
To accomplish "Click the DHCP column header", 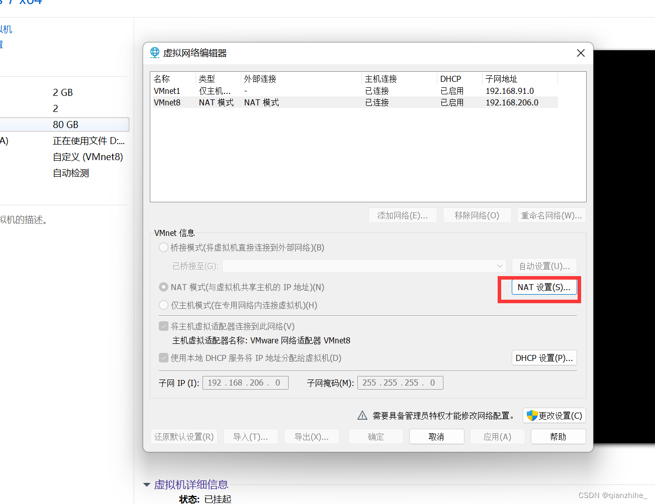I will (x=459, y=79).
